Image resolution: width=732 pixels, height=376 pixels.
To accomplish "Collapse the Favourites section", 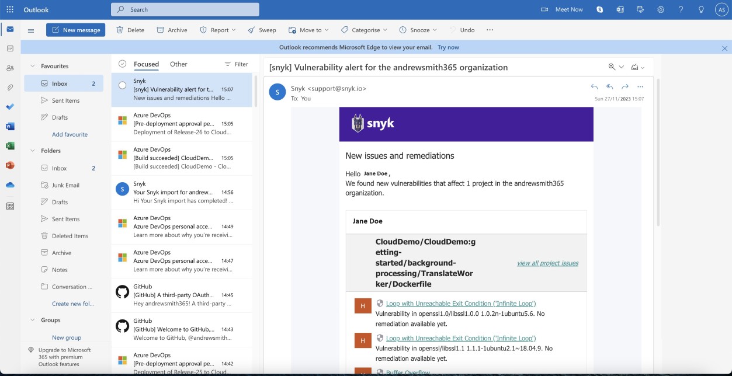I will tap(33, 65).
